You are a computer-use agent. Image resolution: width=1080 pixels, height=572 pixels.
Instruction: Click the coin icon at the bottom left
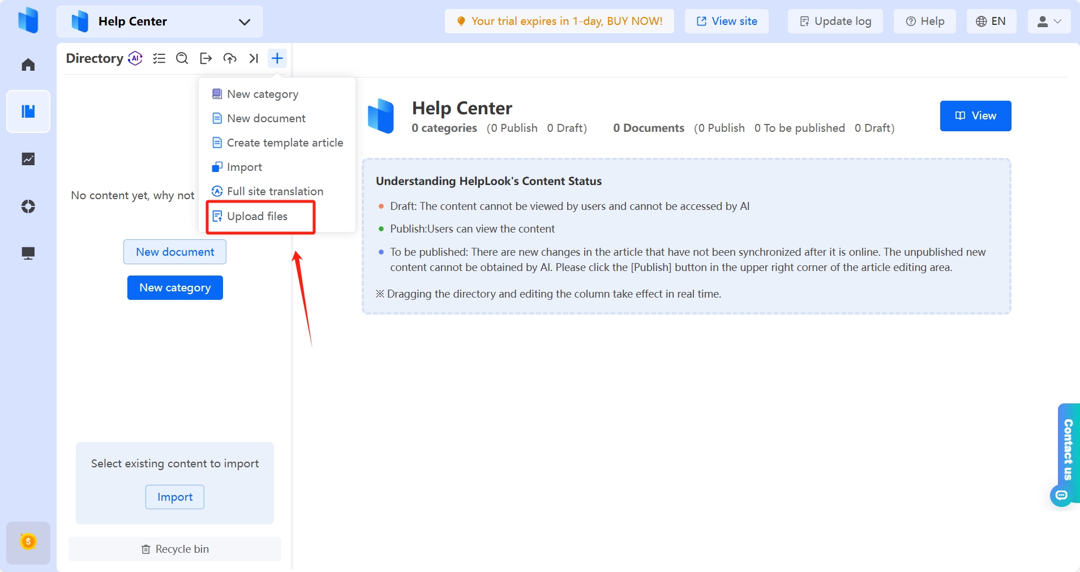coord(28,542)
